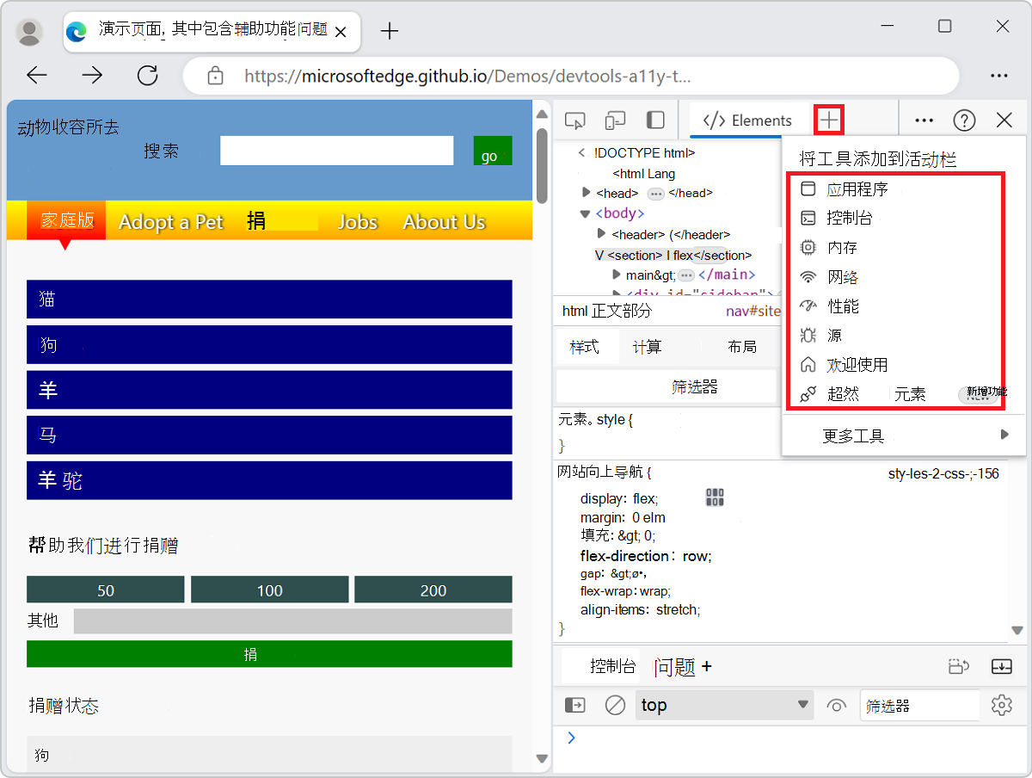Clear the console icon
This screenshot has height=778, width=1032.
[615, 705]
